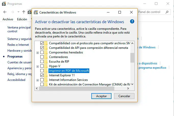Click the folder icon next to Hyper-V

tap(46, 66)
